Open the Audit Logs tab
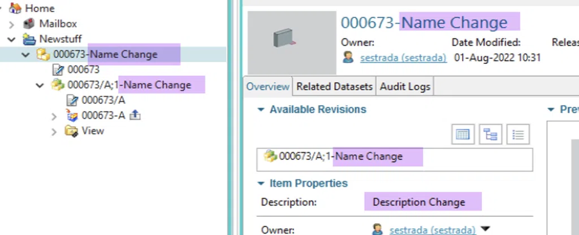The width and height of the screenshot is (579, 235). 405,86
